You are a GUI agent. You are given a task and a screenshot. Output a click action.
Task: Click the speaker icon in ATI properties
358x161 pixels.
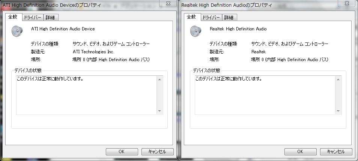(x=17, y=32)
